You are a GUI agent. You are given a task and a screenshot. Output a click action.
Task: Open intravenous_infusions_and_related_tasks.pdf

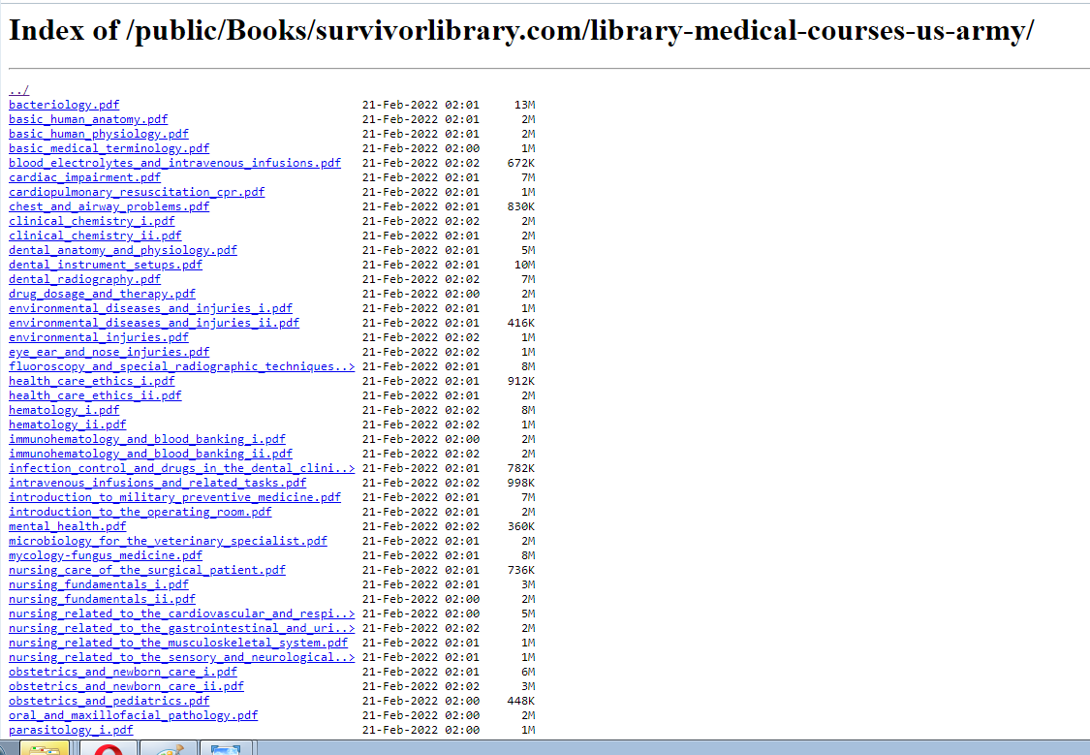pyautogui.click(x=158, y=484)
